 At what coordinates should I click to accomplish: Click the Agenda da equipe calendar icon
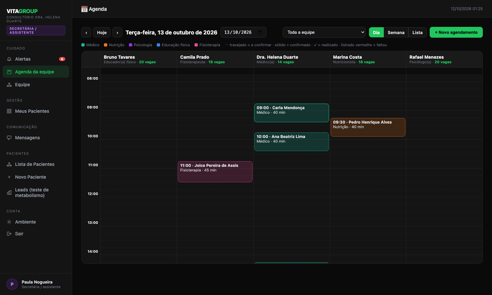coord(9,72)
